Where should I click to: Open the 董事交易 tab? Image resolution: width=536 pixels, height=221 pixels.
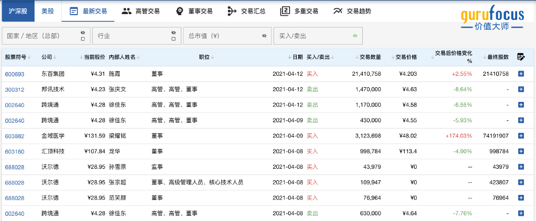[194, 11]
